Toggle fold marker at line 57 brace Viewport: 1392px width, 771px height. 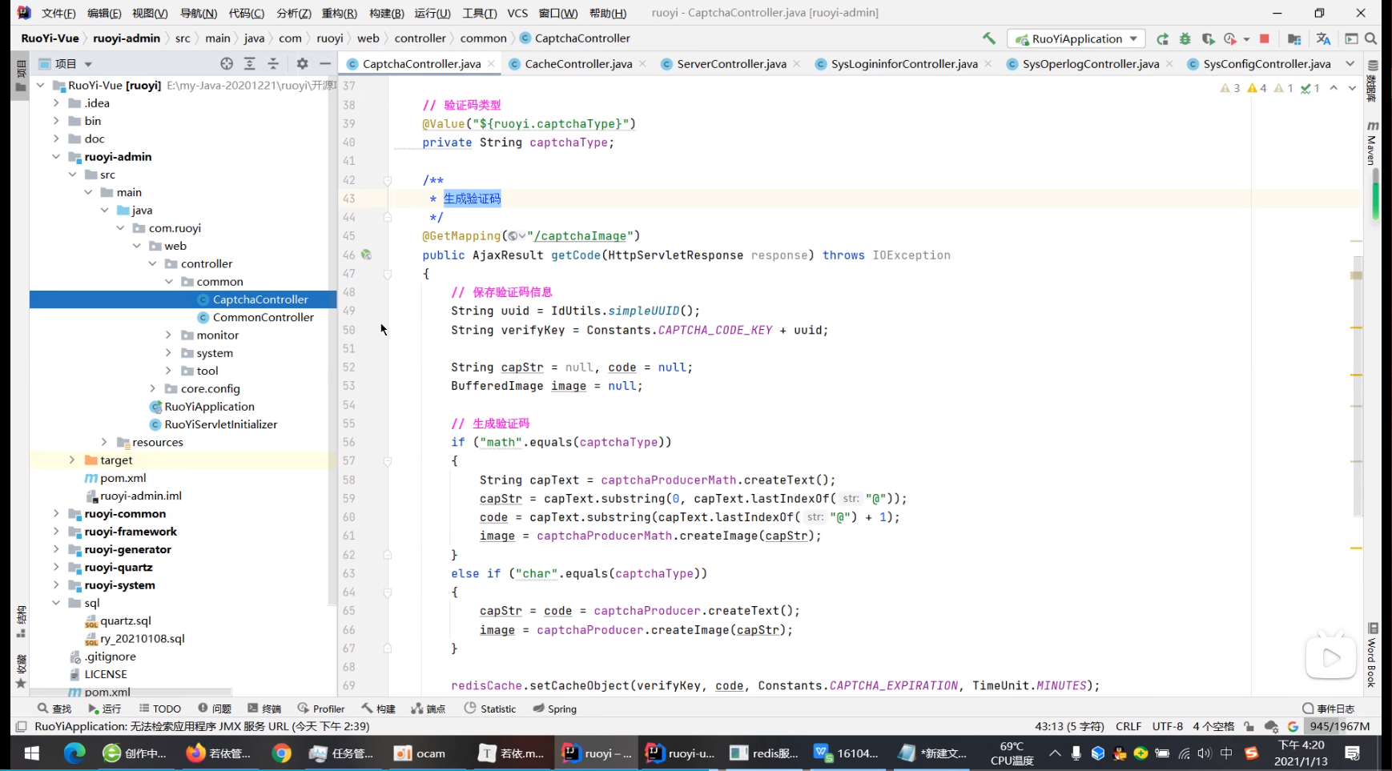[x=388, y=461]
